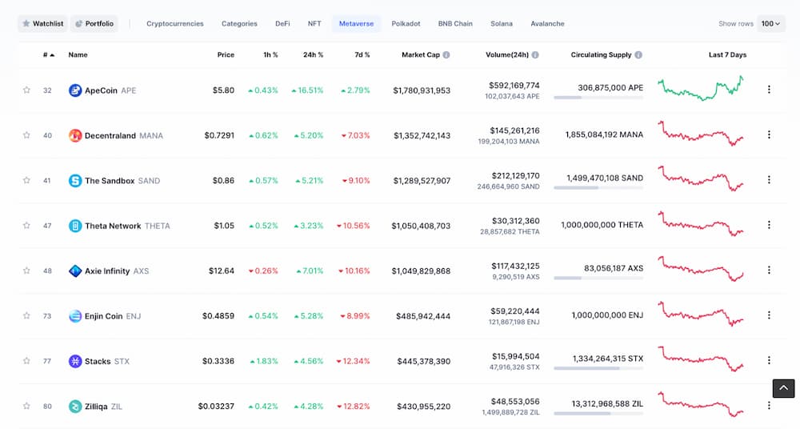The height and width of the screenshot is (429, 800).
Task: Click the Axie Infinity logo icon
Action: (x=75, y=271)
